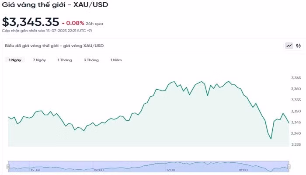
Task: Switch to the 1 Năm range
Action: pyautogui.click(x=116, y=60)
